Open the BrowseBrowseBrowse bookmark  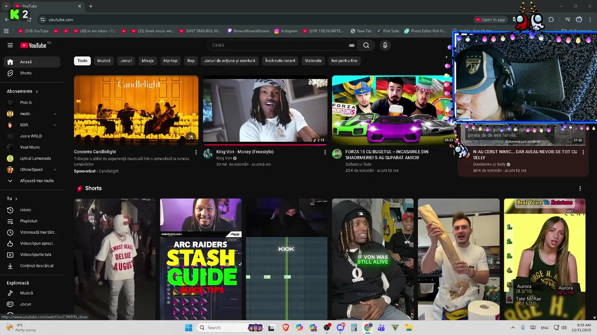[x=248, y=31]
